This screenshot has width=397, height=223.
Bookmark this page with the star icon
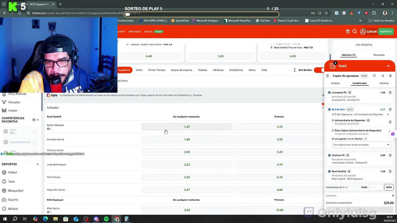(x=326, y=13)
